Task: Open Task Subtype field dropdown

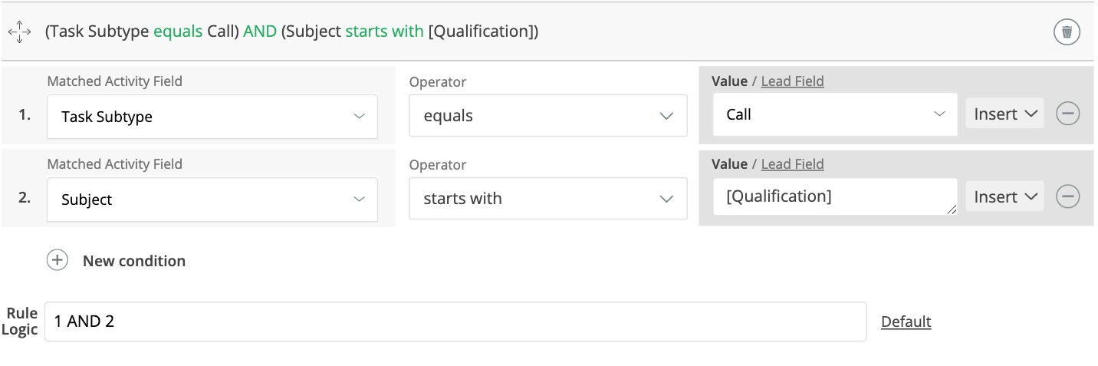Action: 212,117
